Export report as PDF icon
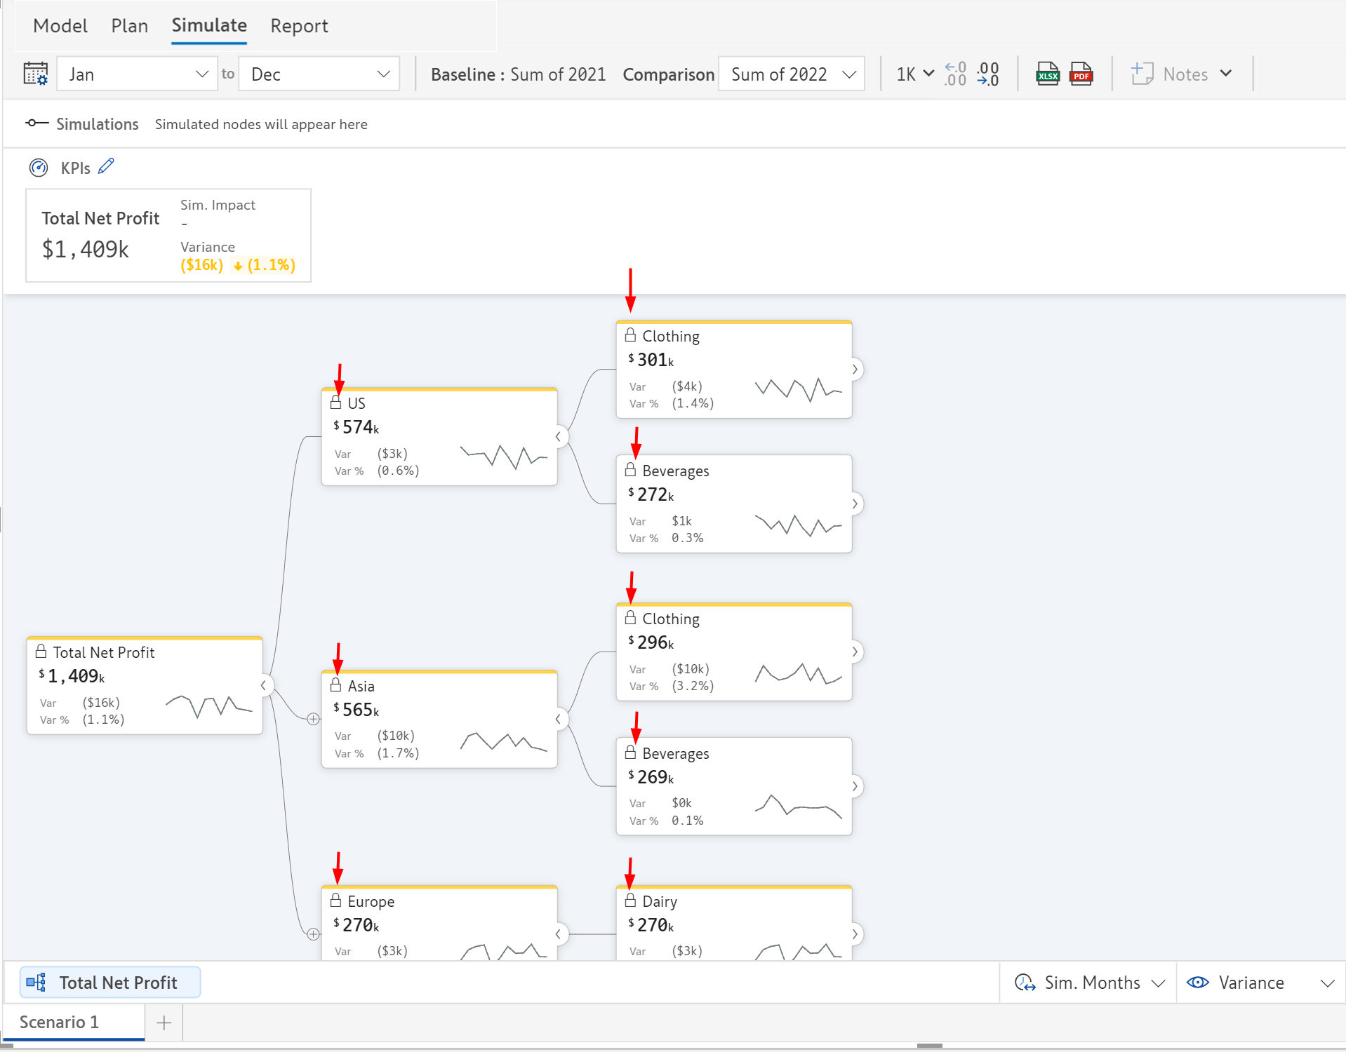The image size is (1346, 1052). (x=1081, y=74)
